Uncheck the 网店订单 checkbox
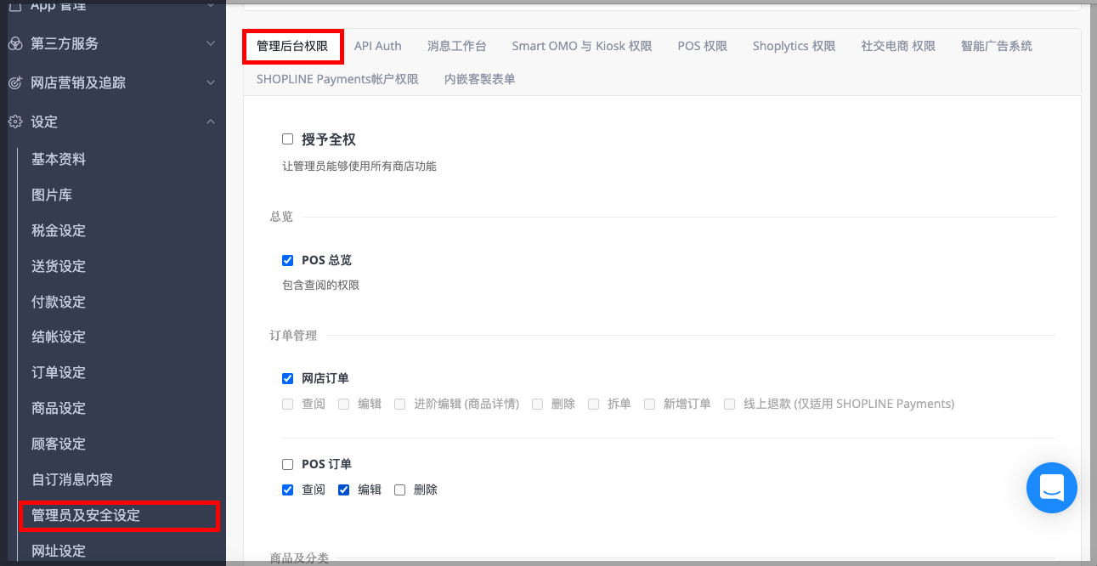 (x=287, y=378)
